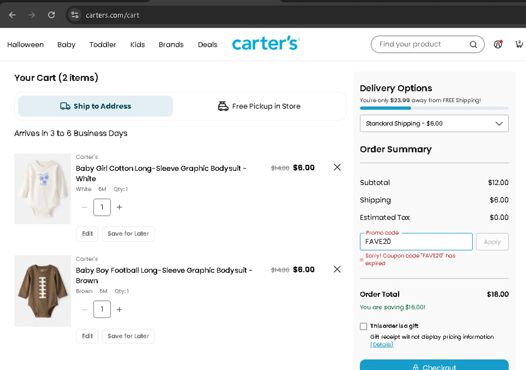
Task: Click the carter's logo
Action: click(266, 43)
